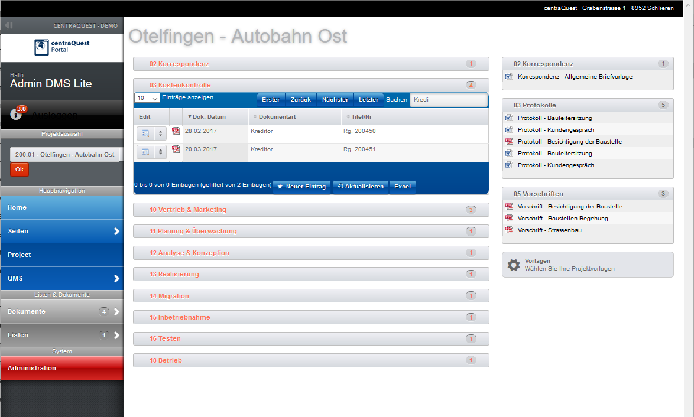Expand the QMS menu chevron
Viewport: 694px width, 417px height.
116,279
